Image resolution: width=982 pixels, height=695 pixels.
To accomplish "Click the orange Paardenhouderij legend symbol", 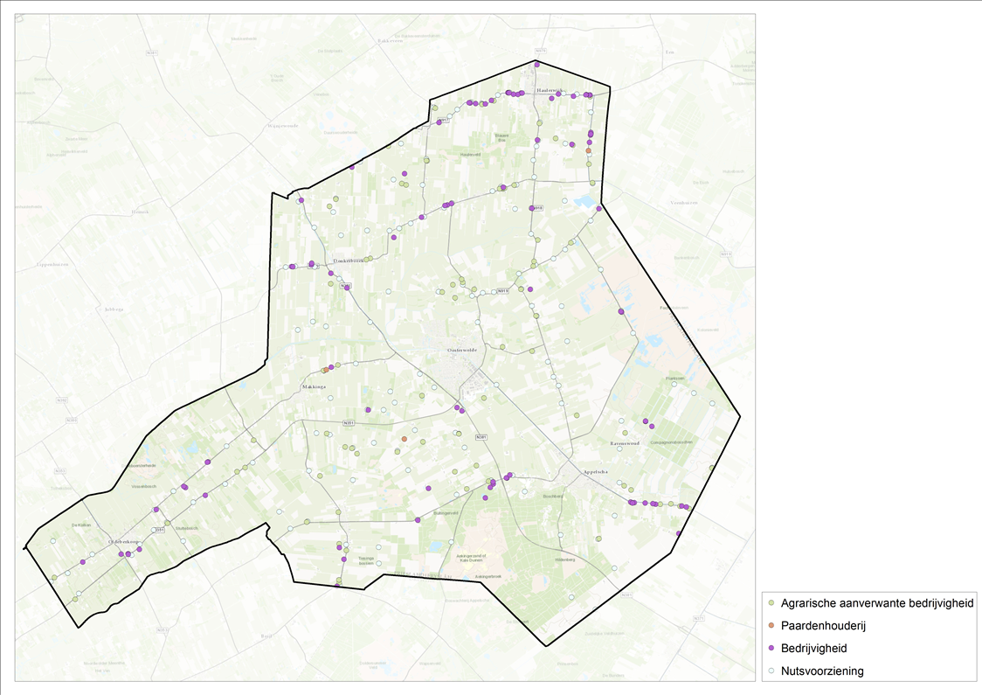I will click(x=771, y=625).
